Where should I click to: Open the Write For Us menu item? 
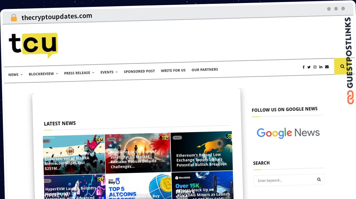173,70
